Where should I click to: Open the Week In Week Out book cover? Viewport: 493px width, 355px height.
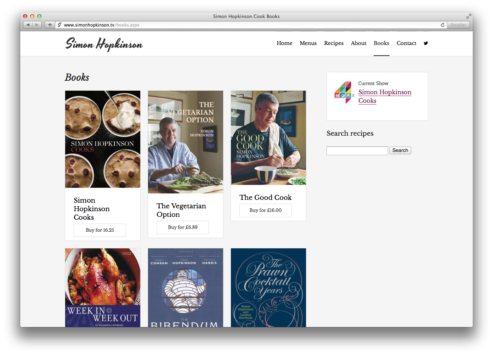(x=103, y=288)
